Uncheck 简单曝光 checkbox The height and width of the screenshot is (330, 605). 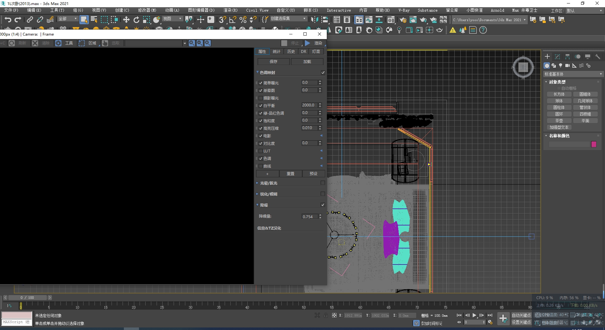pyautogui.click(x=261, y=83)
